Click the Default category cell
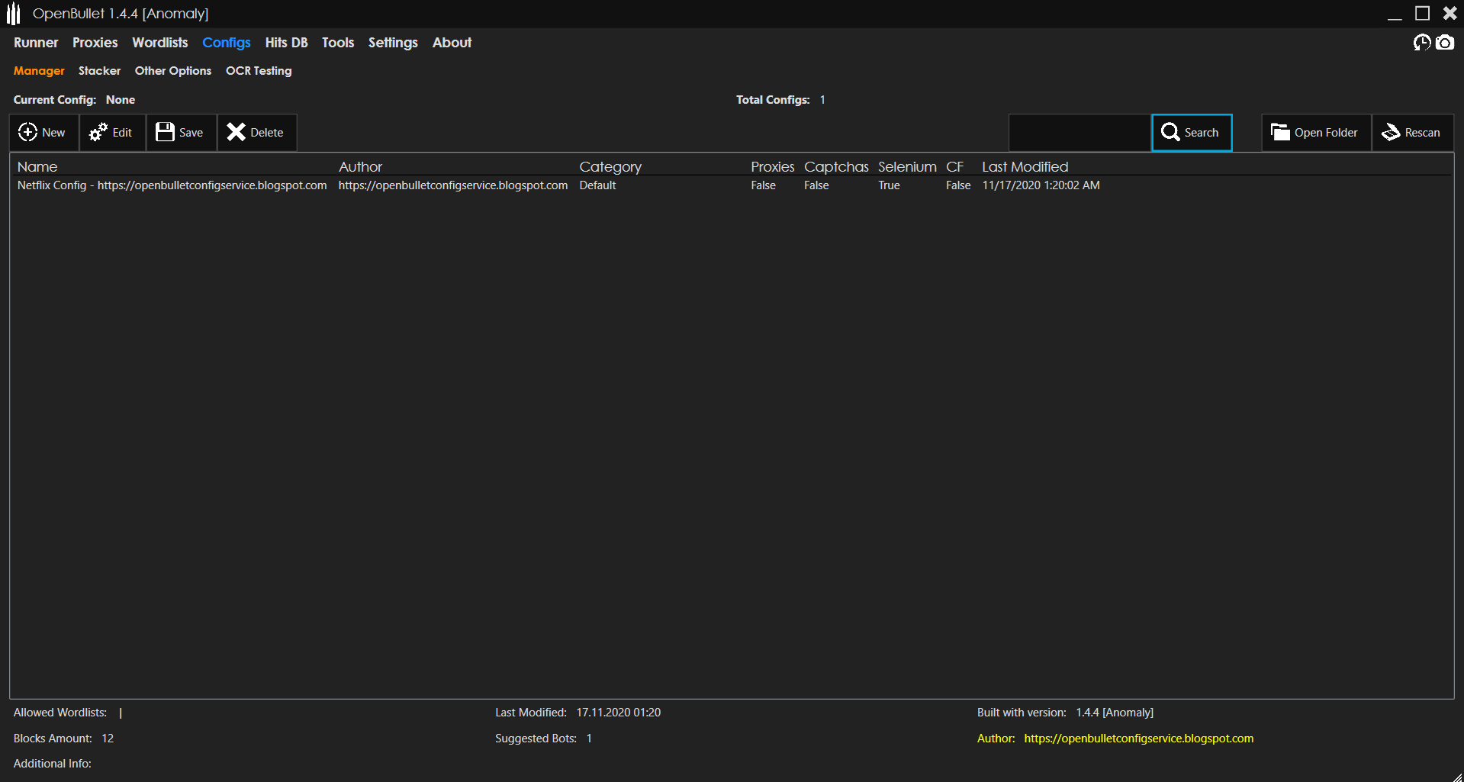Viewport: 1464px width, 782px height. pyautogui.click(x=597, y=185)
